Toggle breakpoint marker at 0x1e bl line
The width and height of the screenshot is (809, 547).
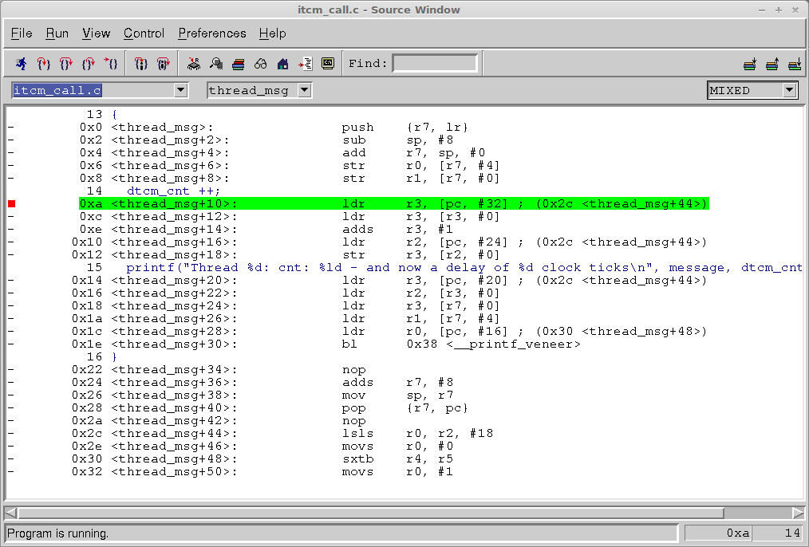(11, 344)
